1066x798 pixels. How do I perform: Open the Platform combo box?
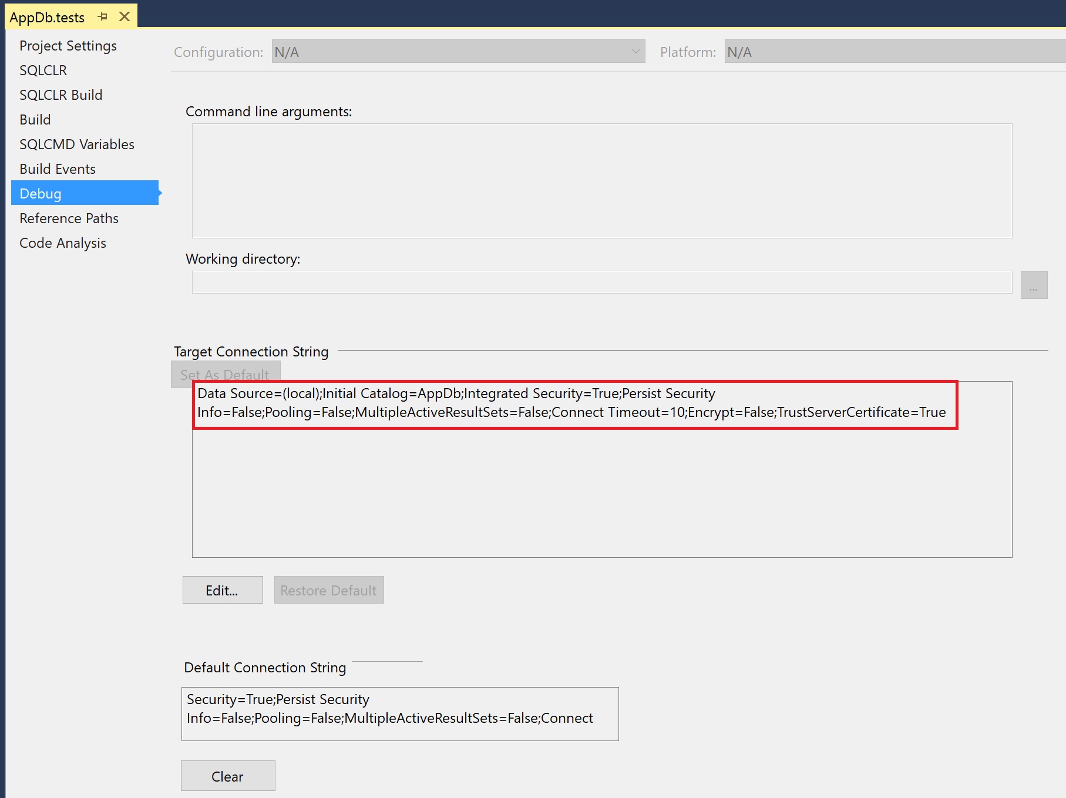coord(893,52)
